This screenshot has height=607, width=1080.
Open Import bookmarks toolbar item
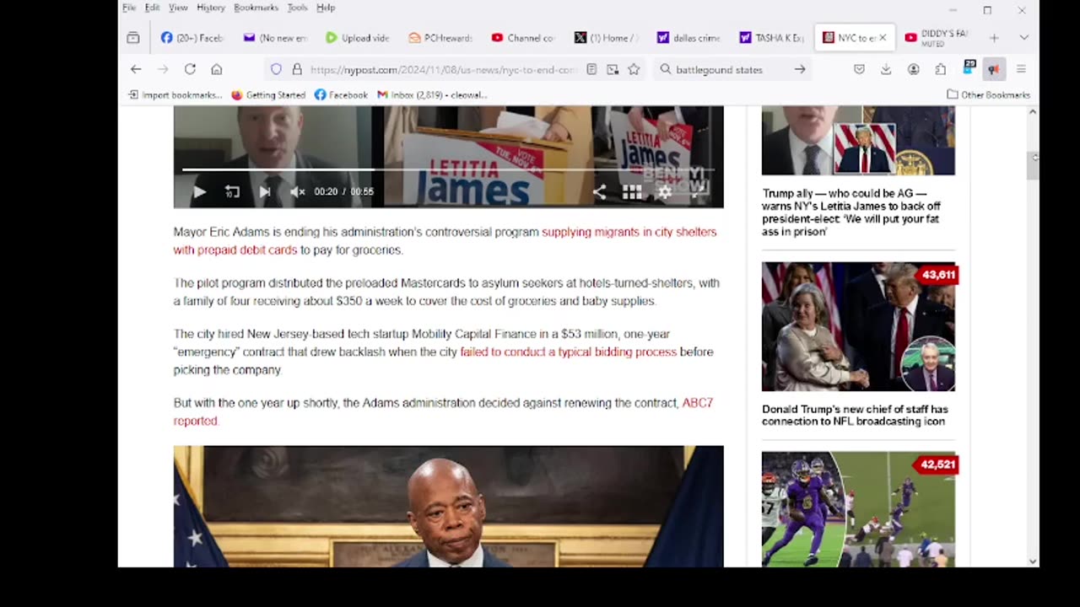click(x=175, y=94)
